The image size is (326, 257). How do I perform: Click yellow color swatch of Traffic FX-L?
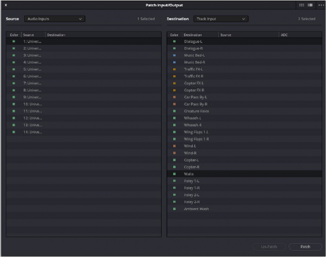coord(174,69)
